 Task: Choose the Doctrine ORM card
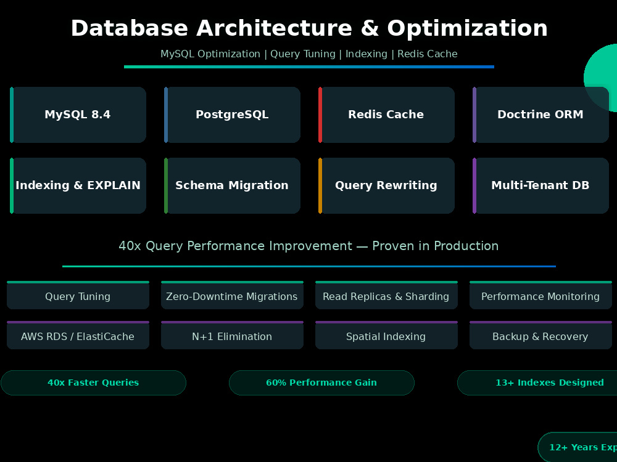coord(540,115)
